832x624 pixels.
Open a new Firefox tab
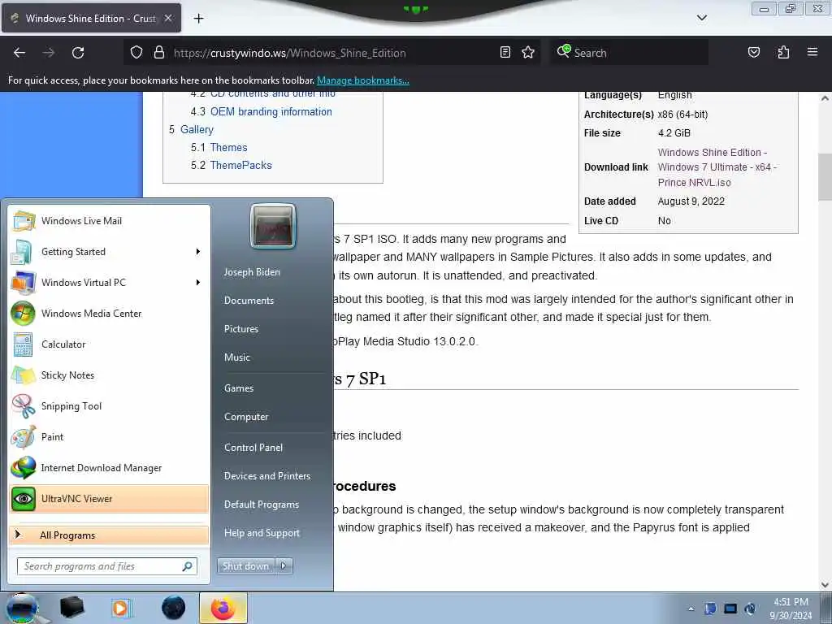[198, 19]
